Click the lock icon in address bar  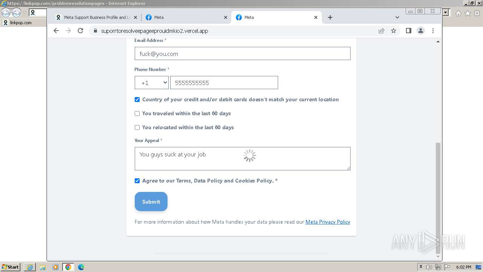[x=95, y=31]
